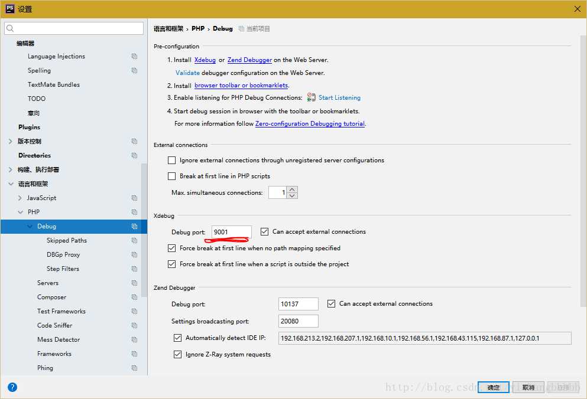Click the blue help question mark icon
The image size is (587, 399).
(x=12, y=387)
